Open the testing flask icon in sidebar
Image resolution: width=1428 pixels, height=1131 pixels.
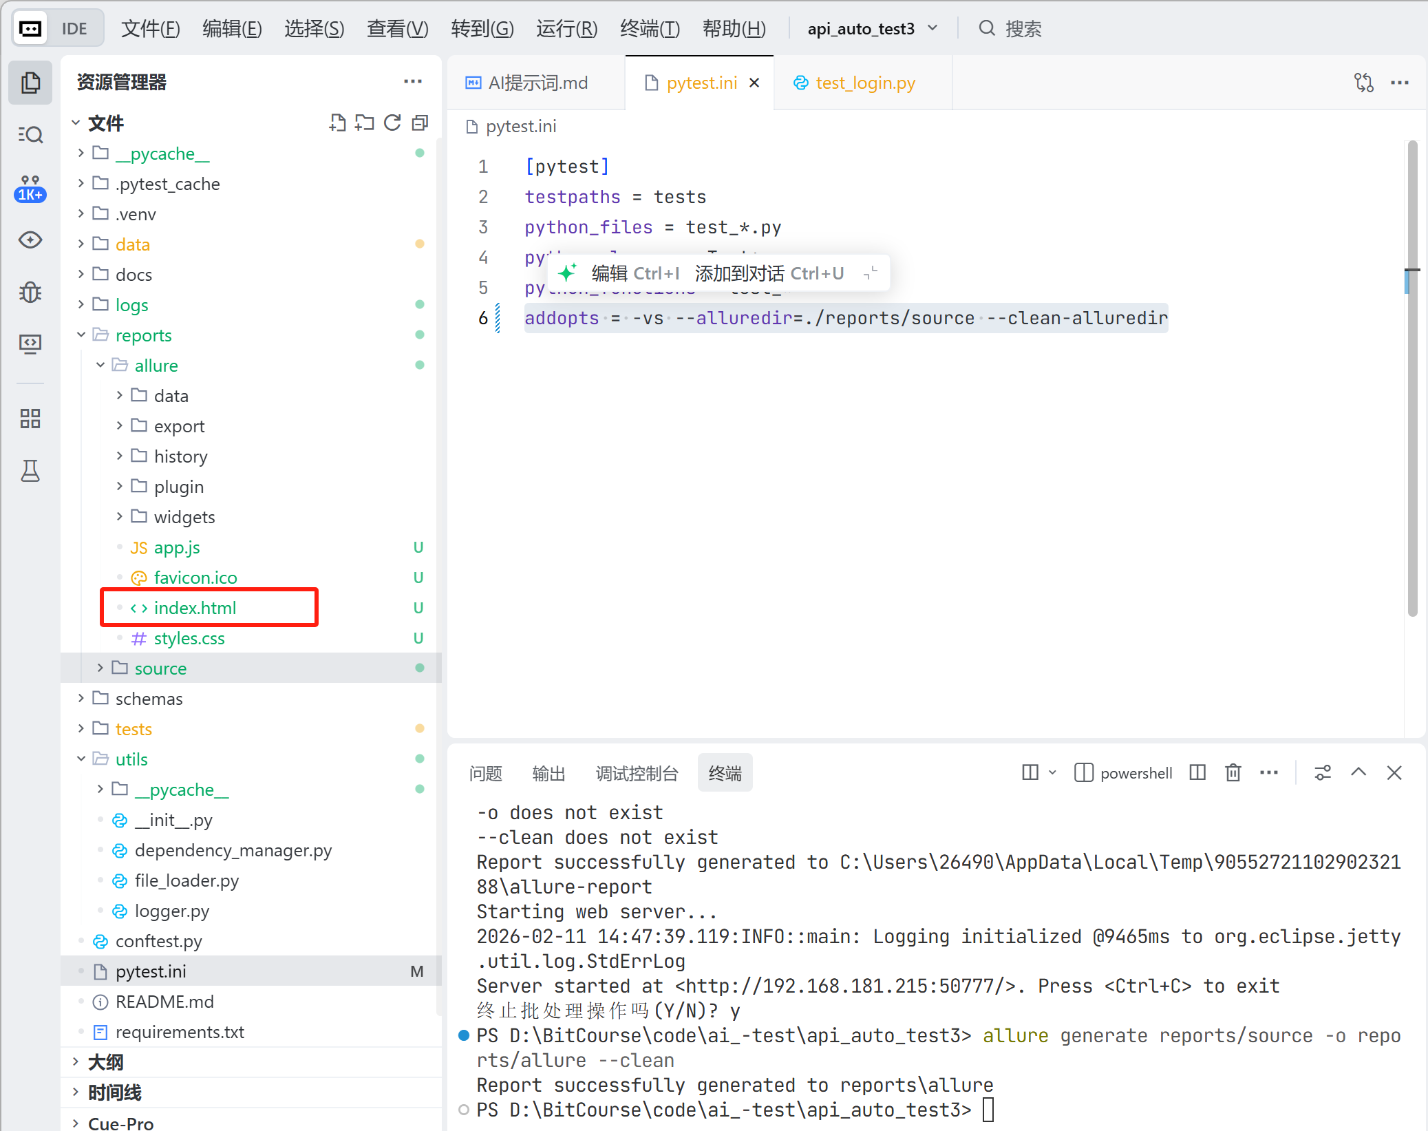coord(30,472)
